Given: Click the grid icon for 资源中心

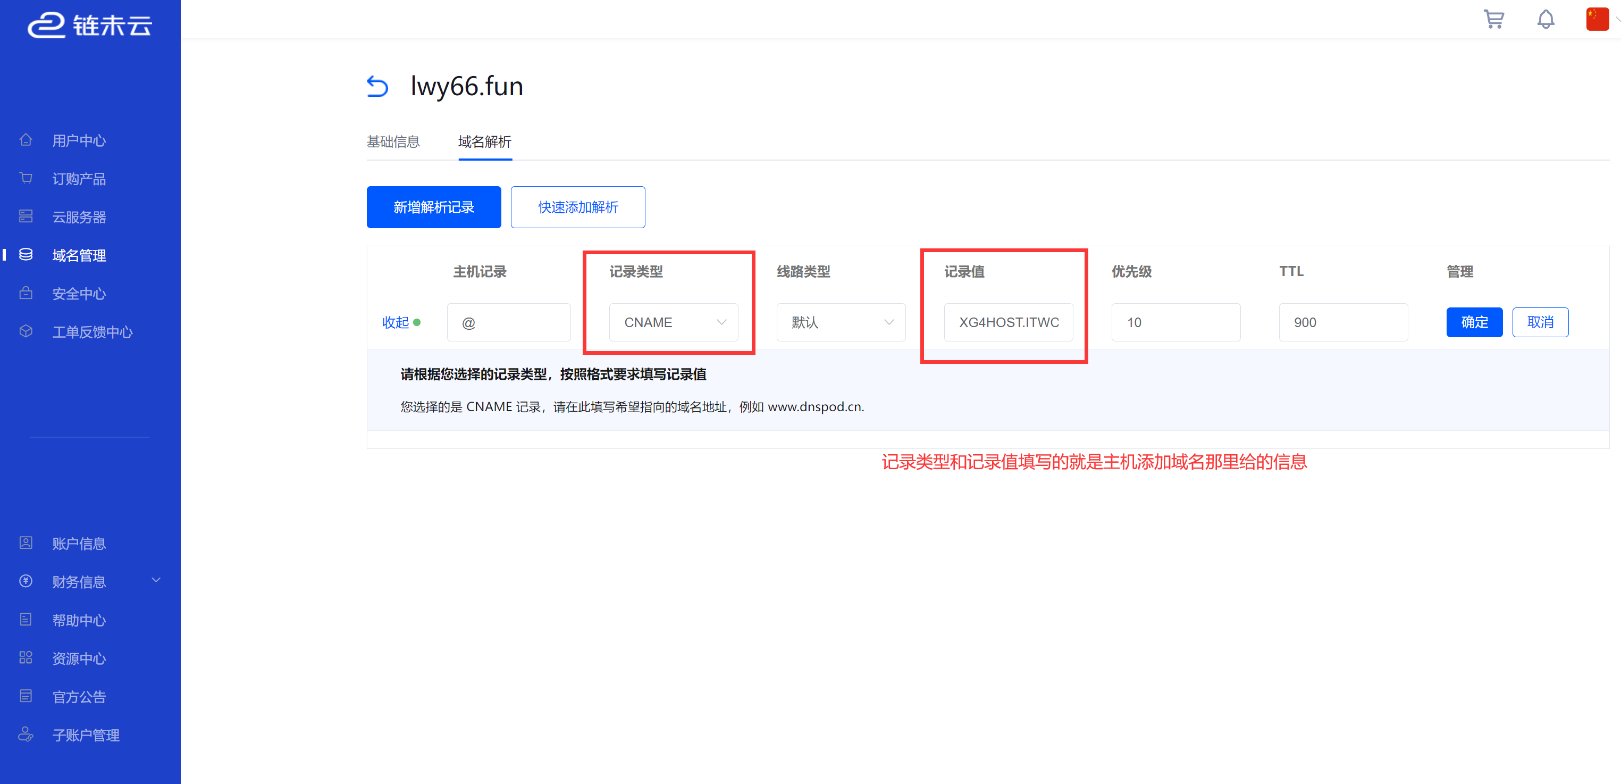Looking at the screenshot, I should (26, 658).
